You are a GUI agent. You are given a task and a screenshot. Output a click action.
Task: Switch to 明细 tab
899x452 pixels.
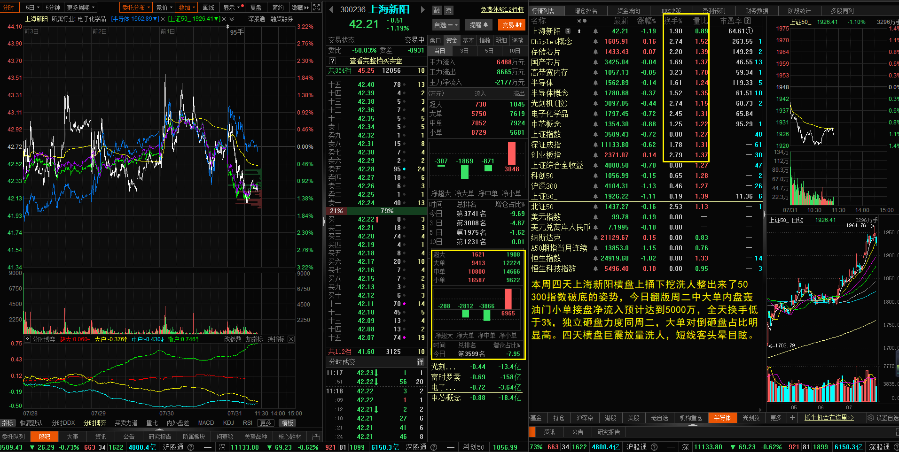(501, 40)
